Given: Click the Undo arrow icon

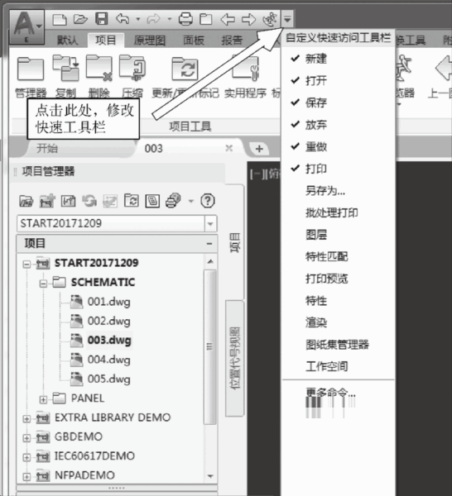Looking at the screenshot, I should pos(123,19).
